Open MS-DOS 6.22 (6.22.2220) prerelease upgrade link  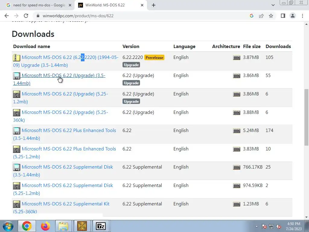tap(66, 61)
